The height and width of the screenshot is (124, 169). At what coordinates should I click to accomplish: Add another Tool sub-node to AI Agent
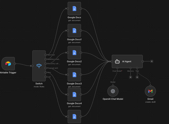click(x=137, y=77)
